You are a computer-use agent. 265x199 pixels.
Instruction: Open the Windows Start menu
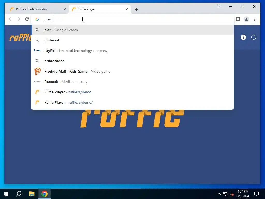6,194
